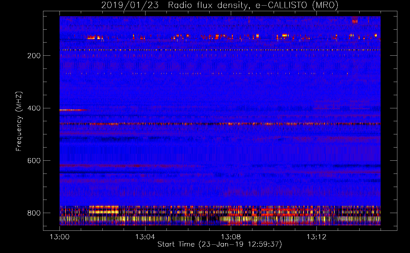Click the 13:04 time tick label

click(x=145, y=237)
